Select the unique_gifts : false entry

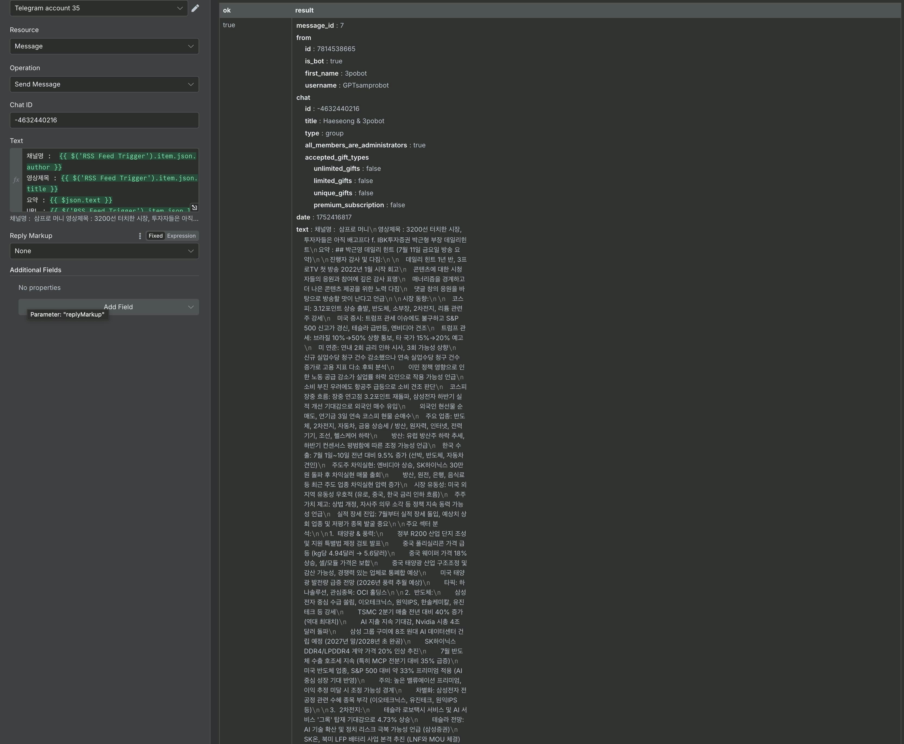(343, 193)
